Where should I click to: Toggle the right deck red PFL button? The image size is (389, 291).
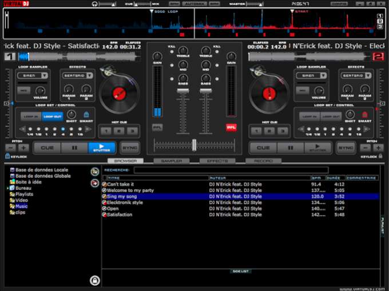click(x=231, y=127)
